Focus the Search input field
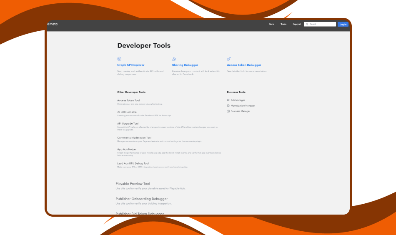The width and height of the screenshot is (396, 235). [x=320, y=24]
